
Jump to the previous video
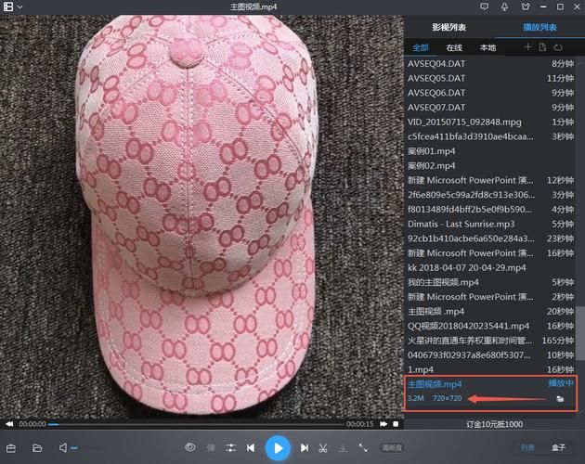tap(251, 447)
